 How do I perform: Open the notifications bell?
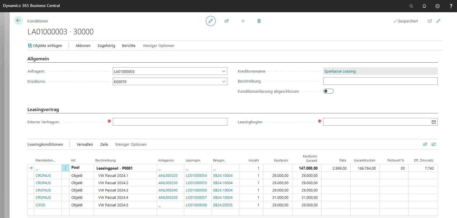(424, 6)
